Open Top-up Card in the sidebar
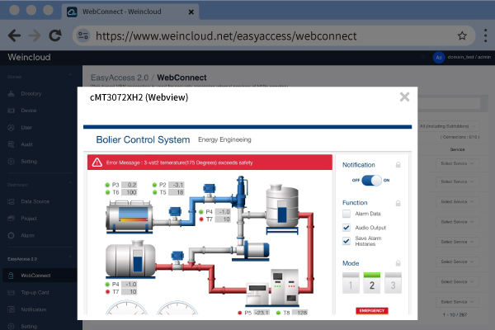The image size is (495, 330). [35, 293]
